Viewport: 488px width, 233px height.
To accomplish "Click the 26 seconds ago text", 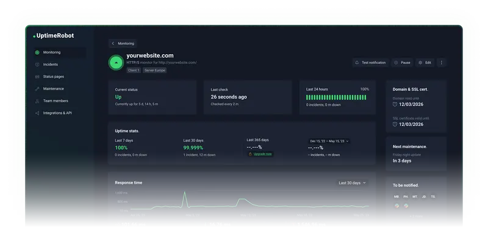I will (x=229, y=97).
